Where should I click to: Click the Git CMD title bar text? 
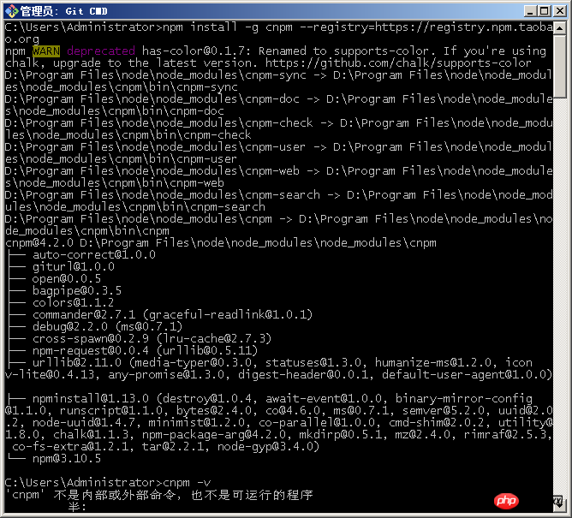click(64, 11)
